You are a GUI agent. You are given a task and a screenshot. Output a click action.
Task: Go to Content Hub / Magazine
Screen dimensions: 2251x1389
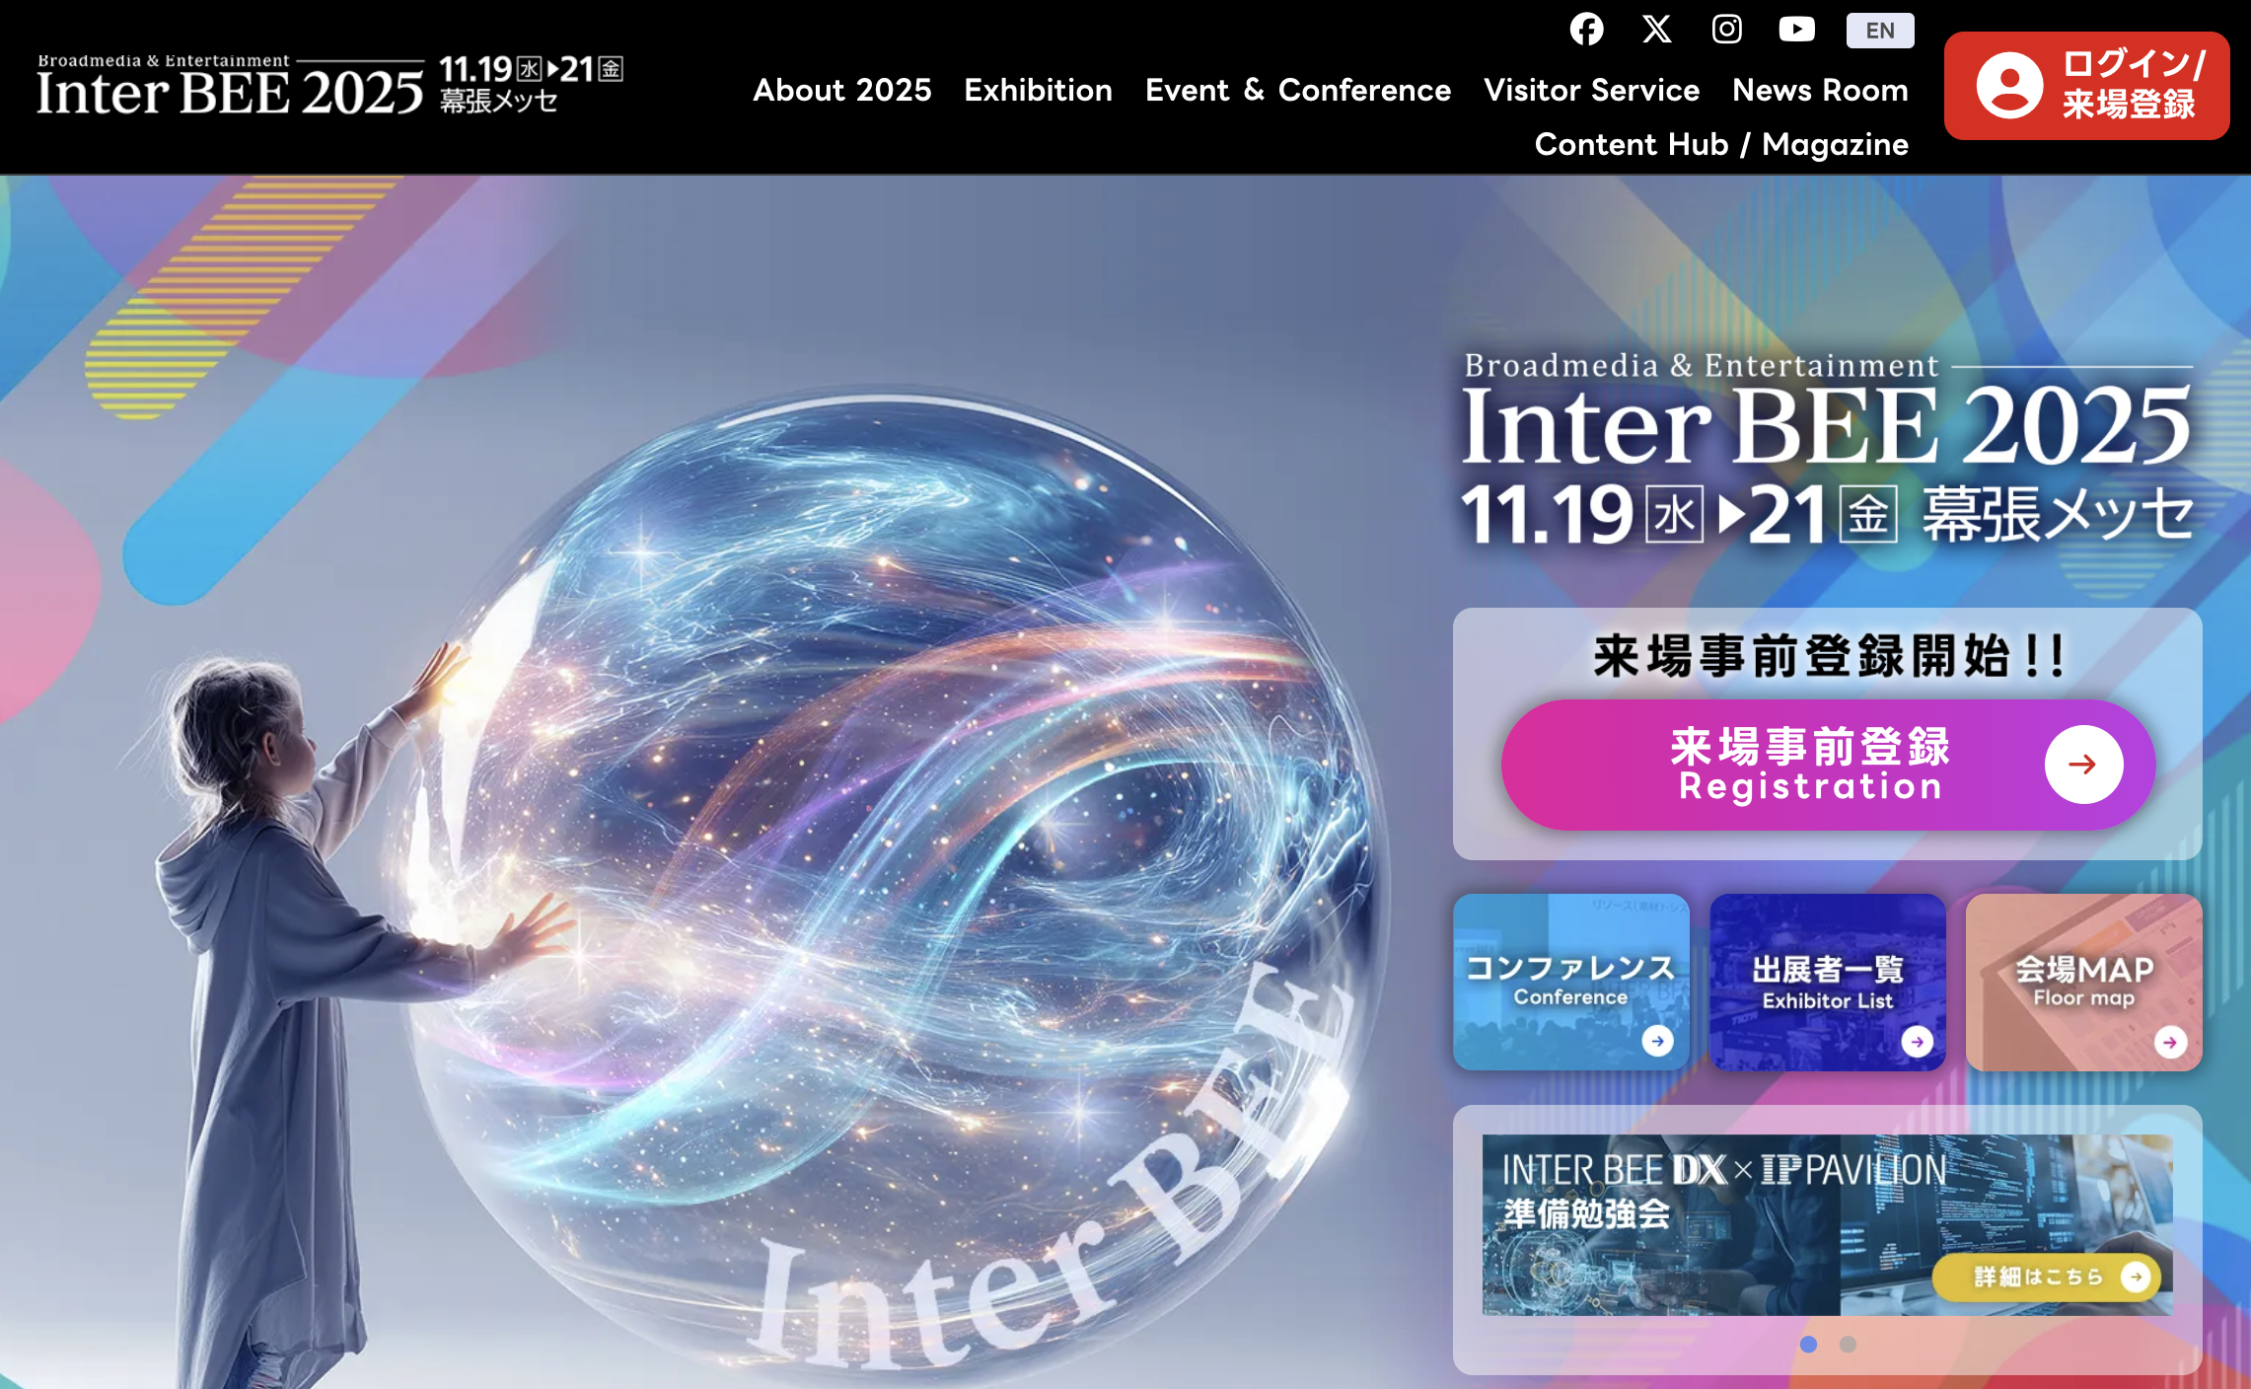pos(1721,144)
